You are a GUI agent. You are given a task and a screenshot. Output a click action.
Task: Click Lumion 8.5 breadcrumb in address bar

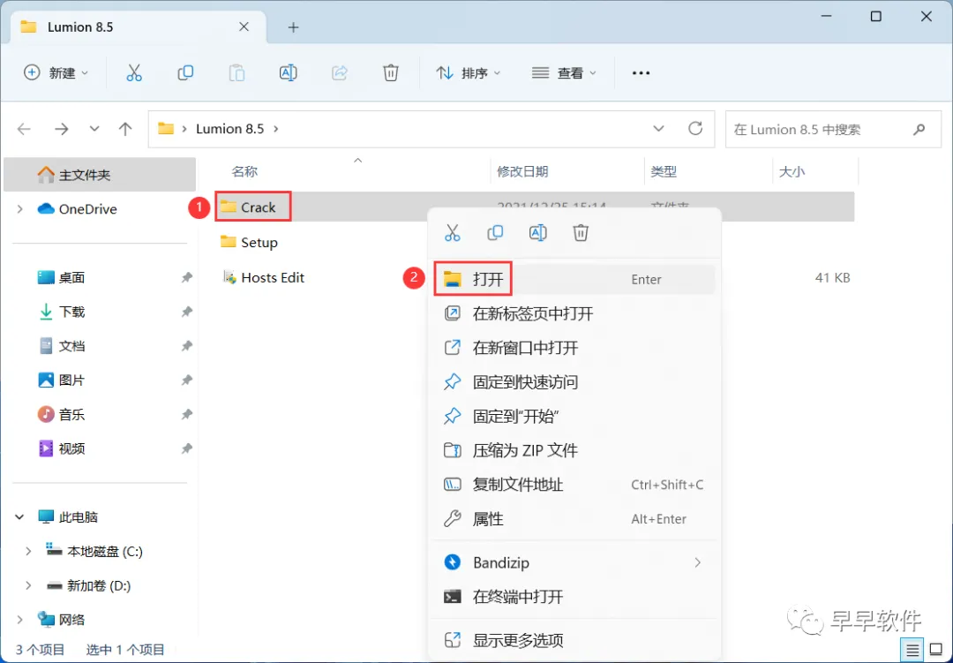229,129
